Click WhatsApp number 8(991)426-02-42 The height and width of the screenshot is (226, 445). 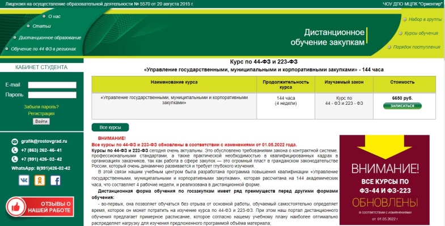pyautogui.click(x=53, y=168)
